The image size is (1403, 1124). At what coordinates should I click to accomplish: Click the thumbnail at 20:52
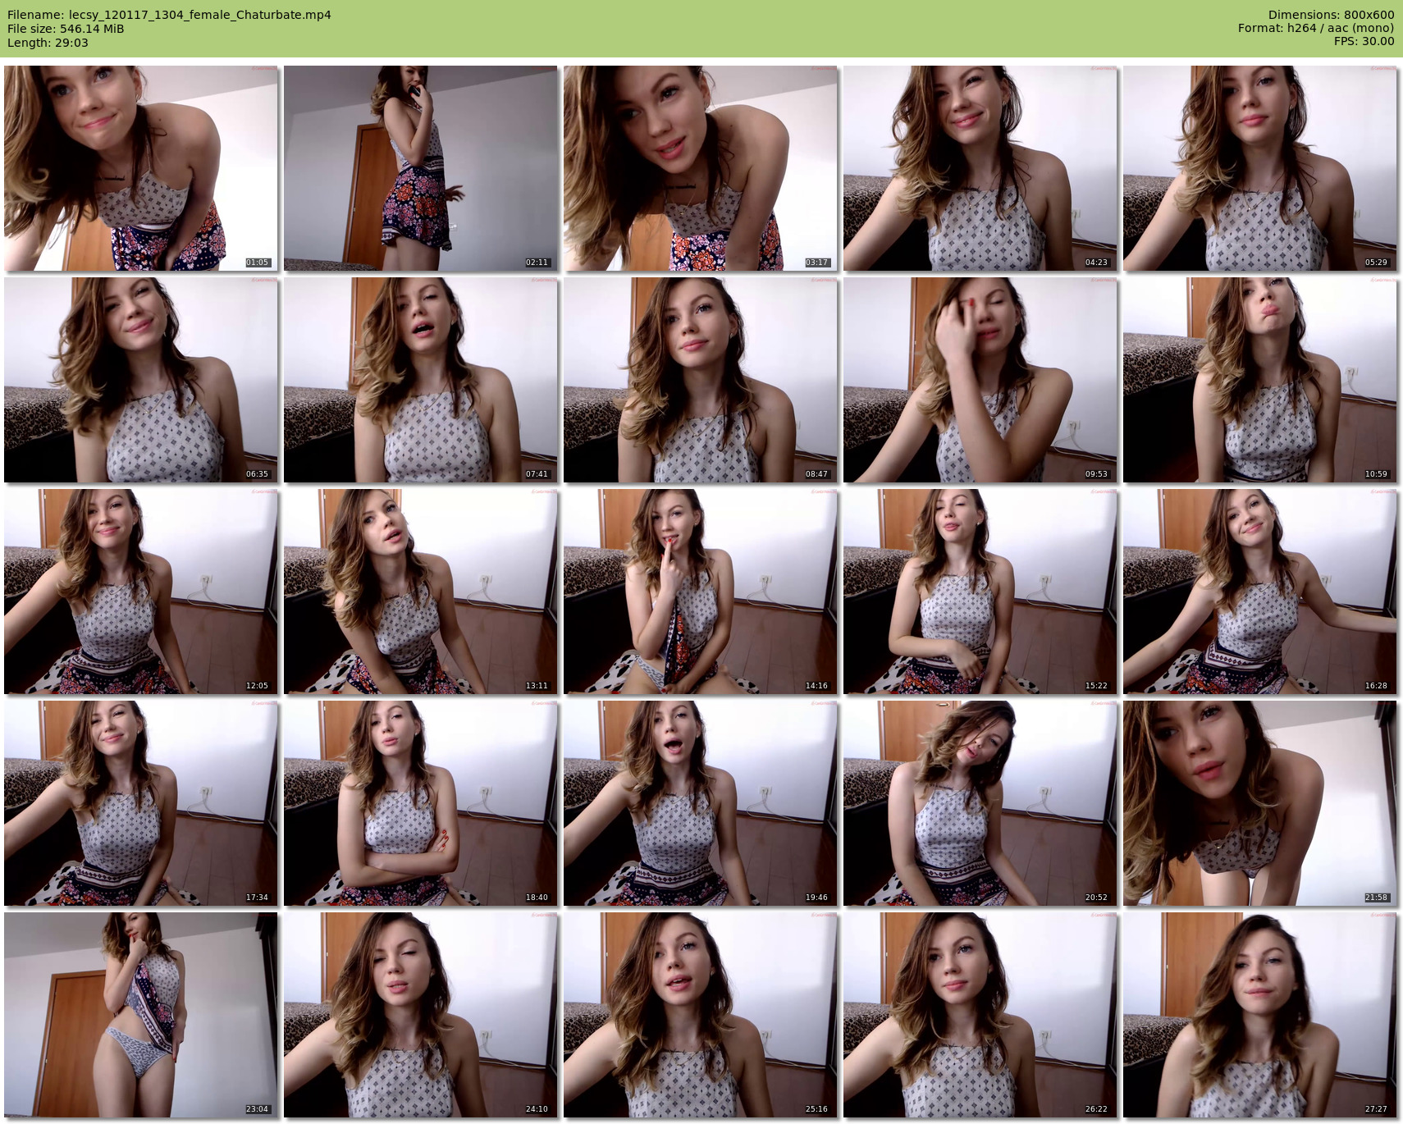click(x=980, y=803)
